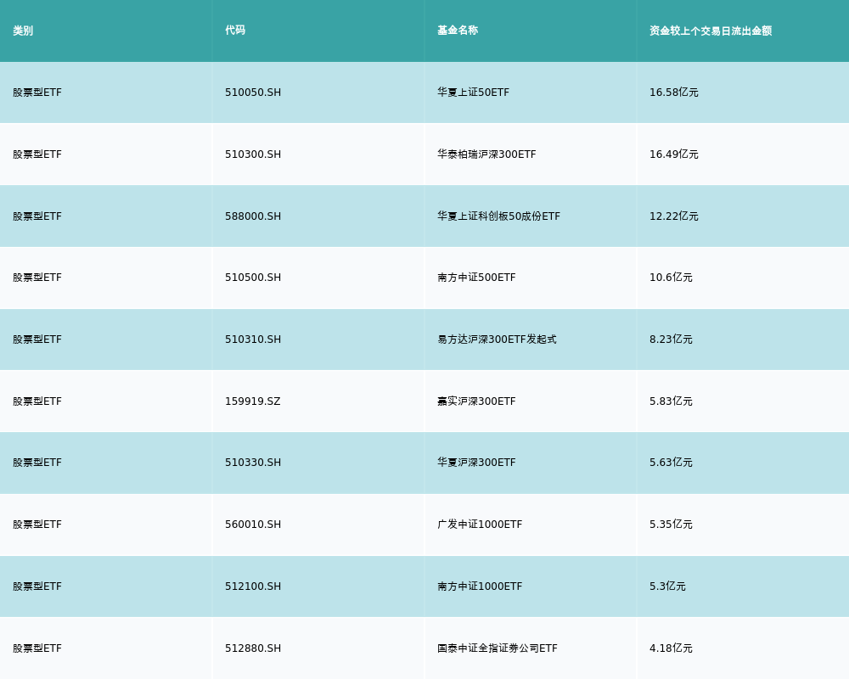Click outflow amount 8.23亿元
The image size is (849, 679).
tap(671, 339)
